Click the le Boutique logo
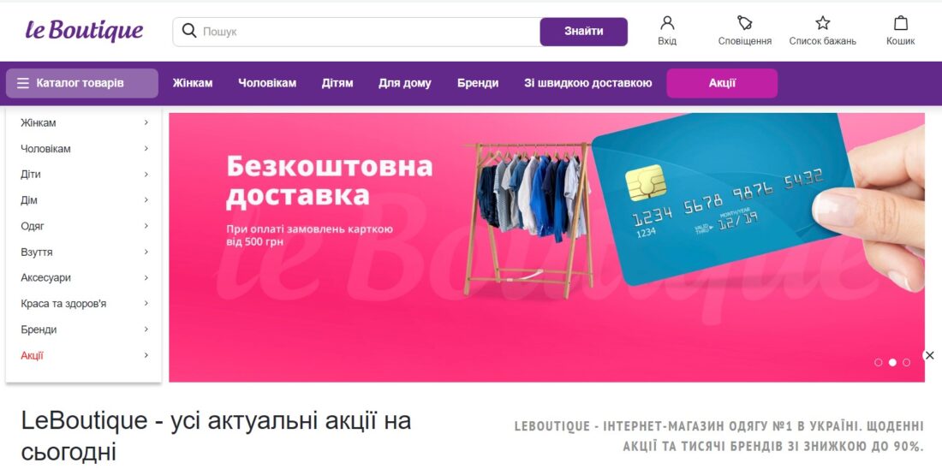This screenshot has width=942, height=475. [84, 30]
